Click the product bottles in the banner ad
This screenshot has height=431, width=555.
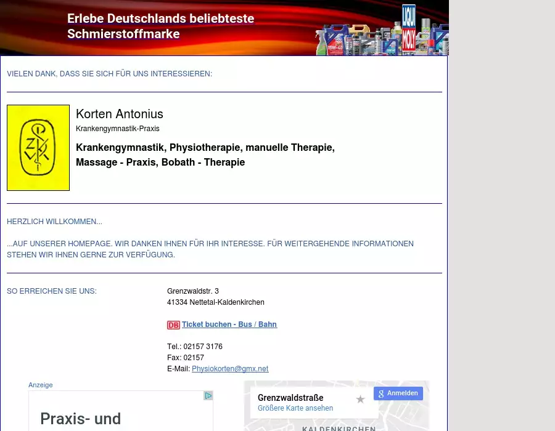pyautogui.click(x=358, y=40)
